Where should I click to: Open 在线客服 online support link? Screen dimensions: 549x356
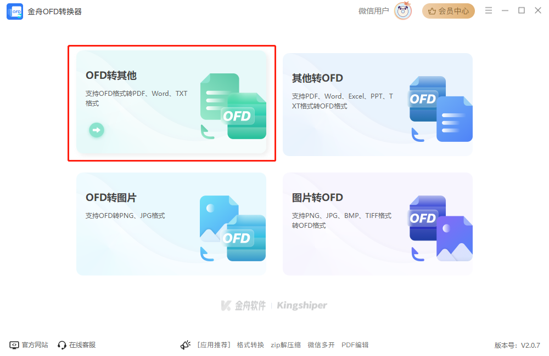click(82, 345)
